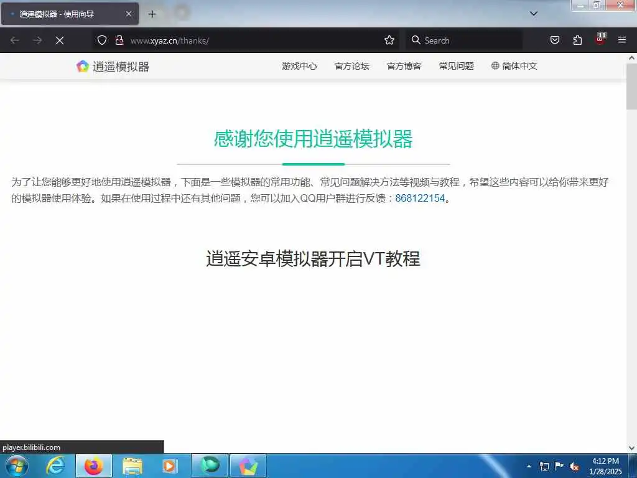Open 官方博客 menu item
This screenshot has width=637, height=478.
point(404,66)
